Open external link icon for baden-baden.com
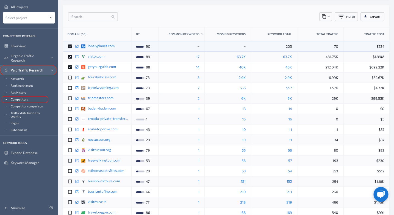The height and width of the screenshot is (215, 394). pyautogui.click(x=77, y=109)
